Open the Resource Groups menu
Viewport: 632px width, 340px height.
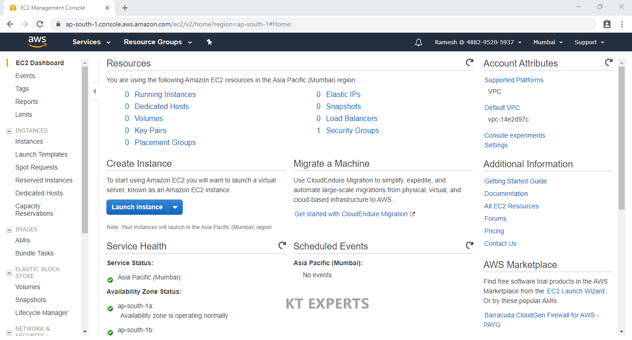coord(158,42)
